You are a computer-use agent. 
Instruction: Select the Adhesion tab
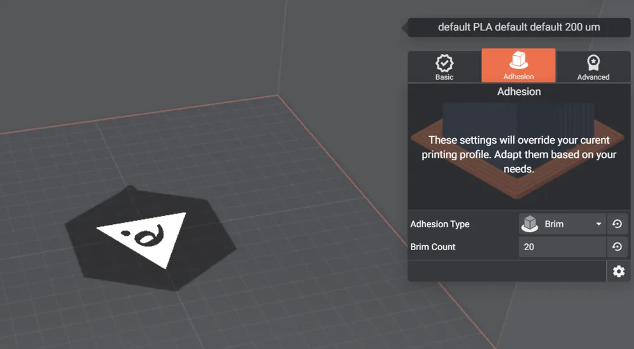[x=519, y=65]
